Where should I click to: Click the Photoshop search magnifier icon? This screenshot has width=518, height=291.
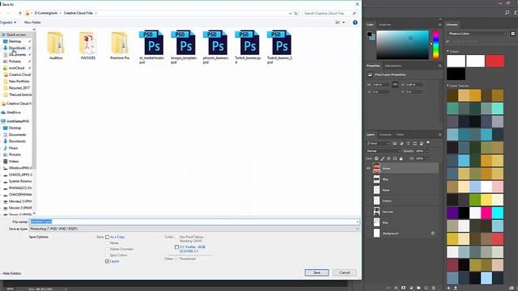tap(507, 13)
